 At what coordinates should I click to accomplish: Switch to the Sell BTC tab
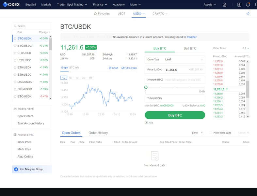[190, 48]
